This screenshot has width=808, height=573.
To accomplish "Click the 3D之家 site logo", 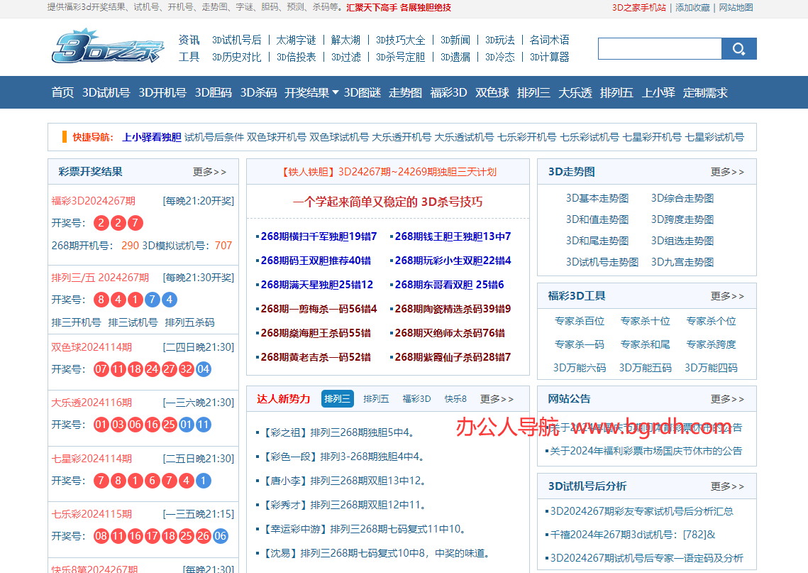I will pyautogui.click(x=108, y=47).
